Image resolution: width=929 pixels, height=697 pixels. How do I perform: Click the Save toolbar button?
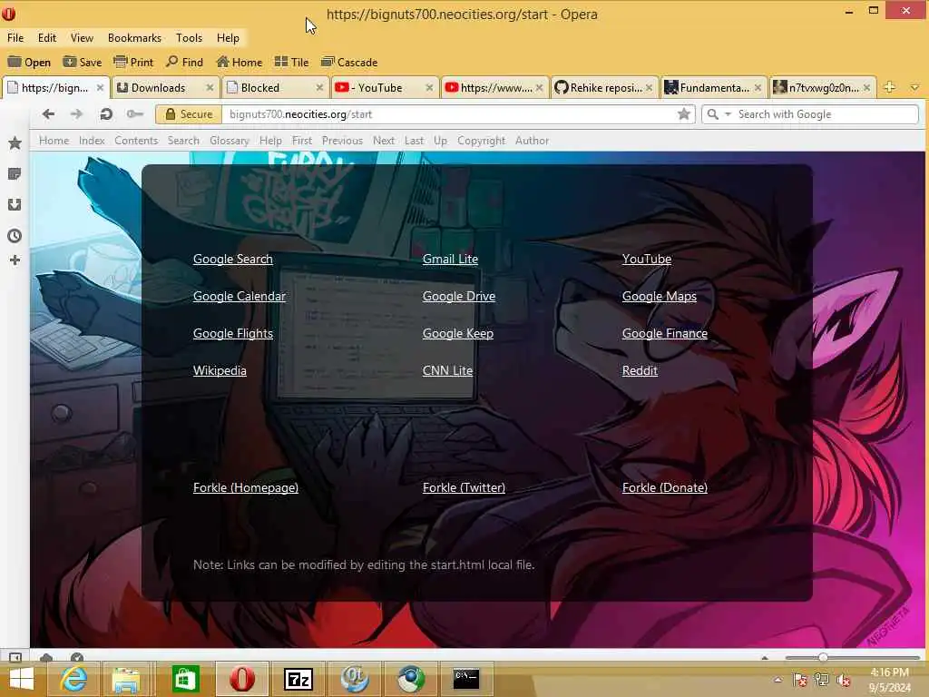click(x=82, y=63)
